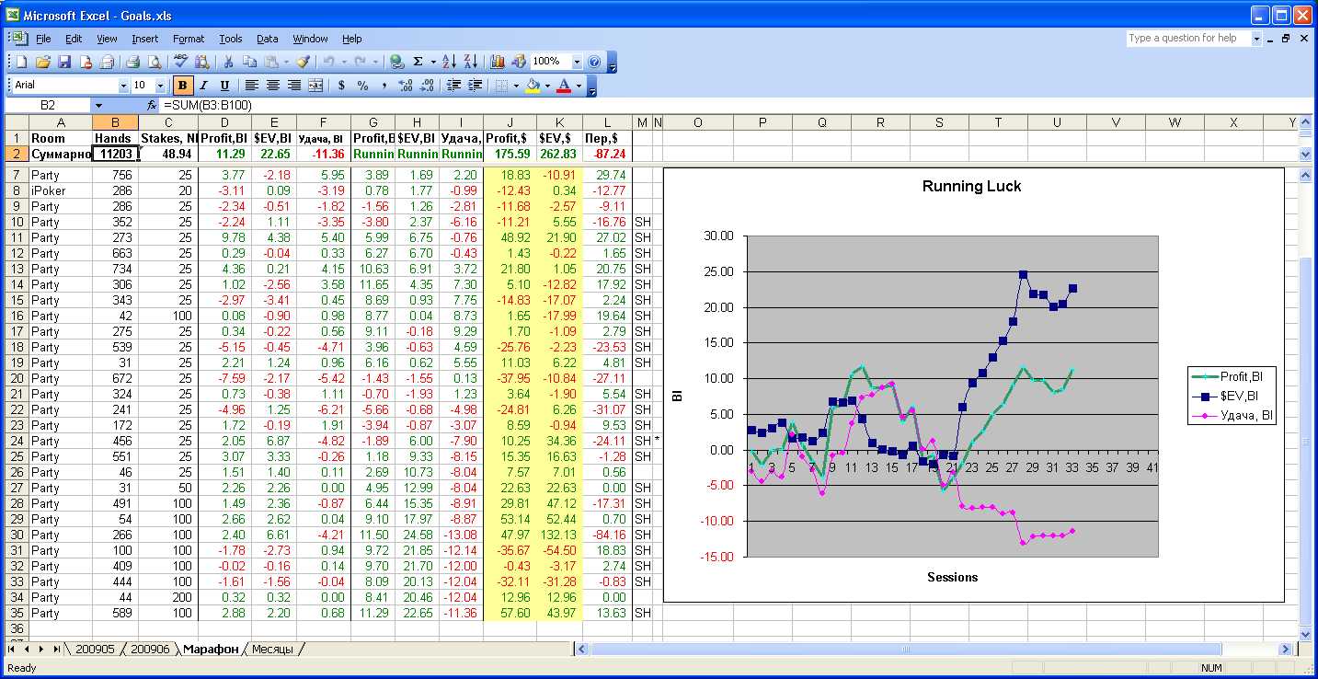Sort ascending with the A-Z icon
Screen dimensions: 1318x679
[x=449, y=62]
